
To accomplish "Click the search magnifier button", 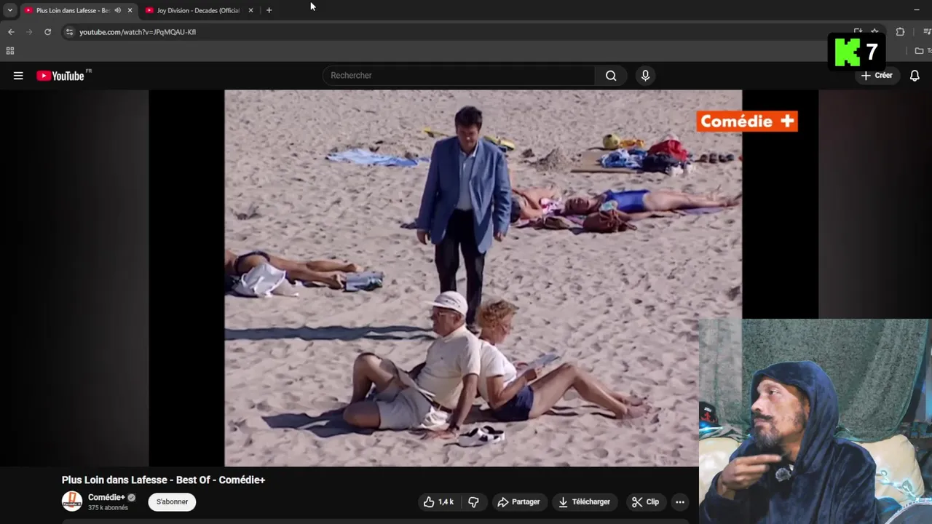I will click(611, 76).
